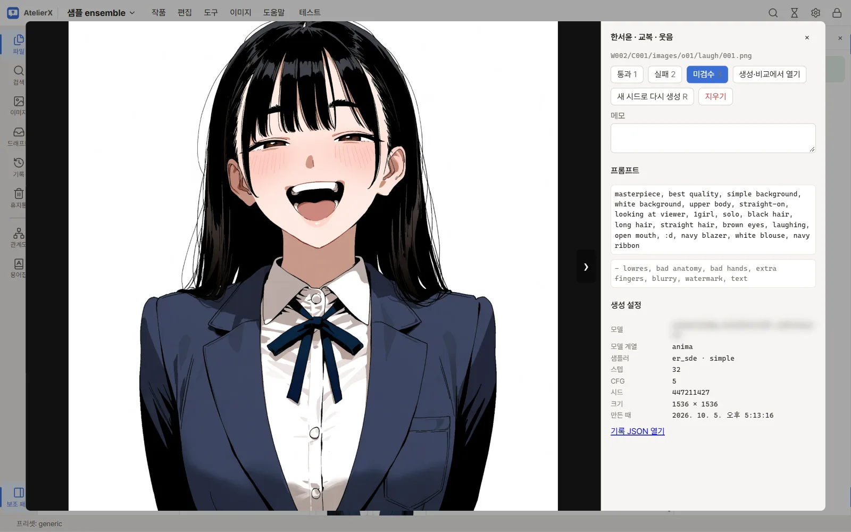Open the 이미지 menu
Viewport: 851px width, 532px height.
(x=240, y=12)
